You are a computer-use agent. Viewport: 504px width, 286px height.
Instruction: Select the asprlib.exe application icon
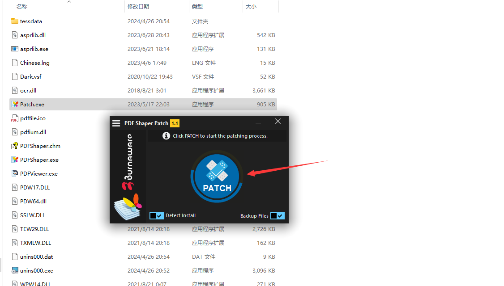(14, 49)
